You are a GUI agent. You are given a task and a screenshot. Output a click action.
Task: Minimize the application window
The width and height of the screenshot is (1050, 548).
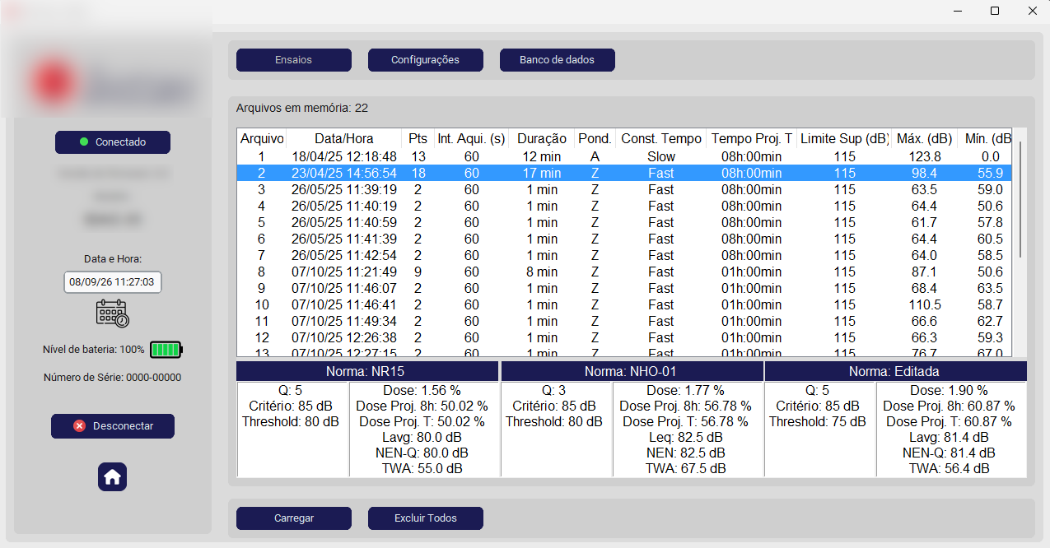(958, 11)
